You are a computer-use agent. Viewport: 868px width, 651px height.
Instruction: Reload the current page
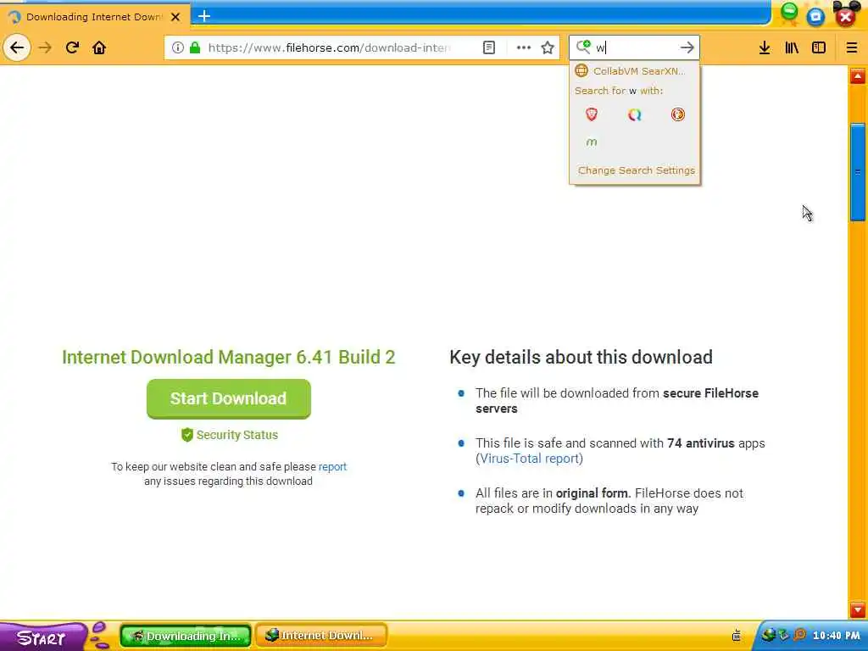(72, 47)
